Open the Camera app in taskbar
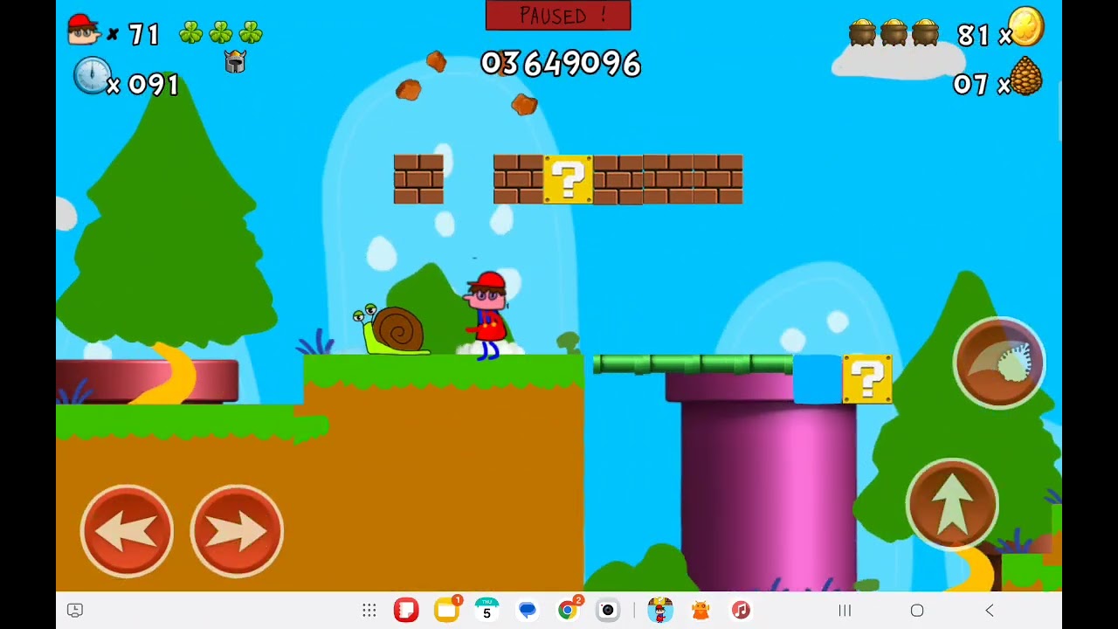Image resolution: width=1118 pixels, height=629 pixels. click(608, 610)
